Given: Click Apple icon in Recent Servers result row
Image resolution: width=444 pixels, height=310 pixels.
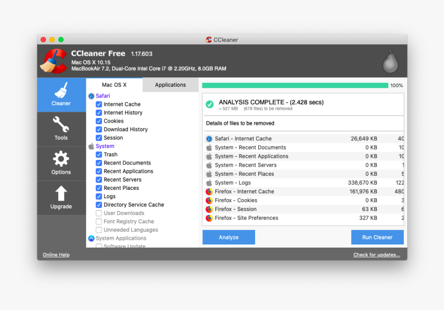Looking at the screenshot, I should click(x=209, y=165).
